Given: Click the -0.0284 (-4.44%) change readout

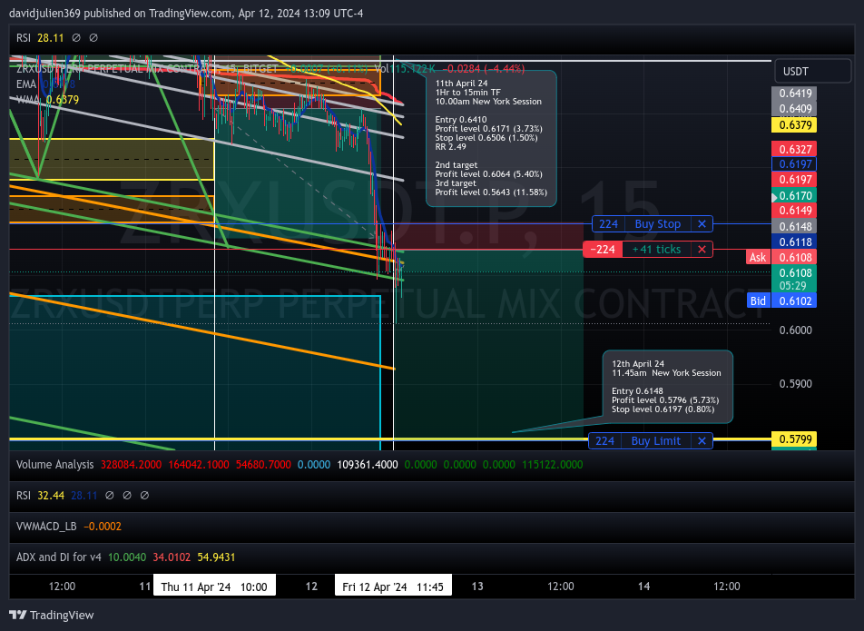Looking at the screenshot, I should (x=483, y=69).
